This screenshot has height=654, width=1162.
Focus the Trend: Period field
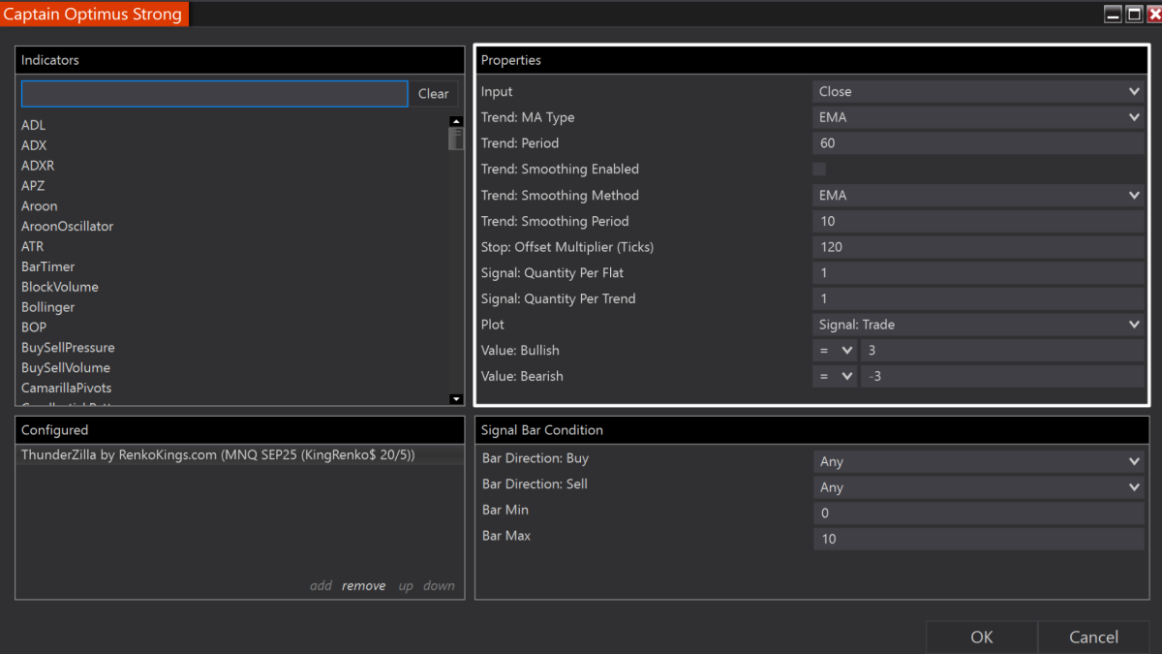pyautogui.click(x=978, y=143)
